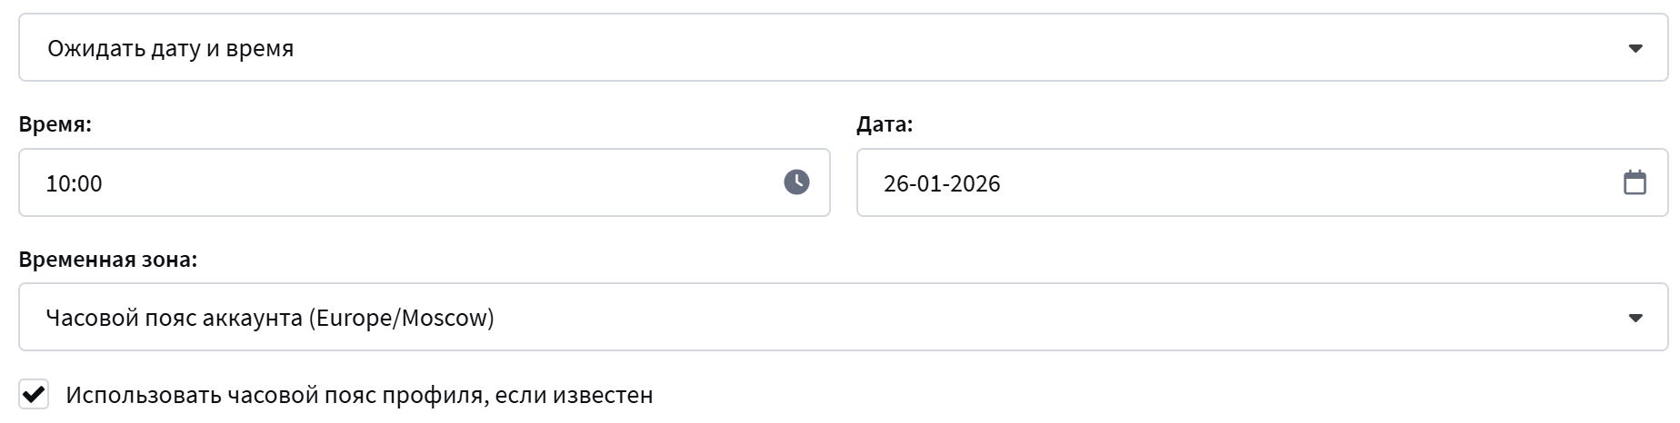Viewport: 1680px width, 423px height.
Task: Click the 'Использовать часовой пояс профиля, если известен' label
Action: [x=359, y=396]
